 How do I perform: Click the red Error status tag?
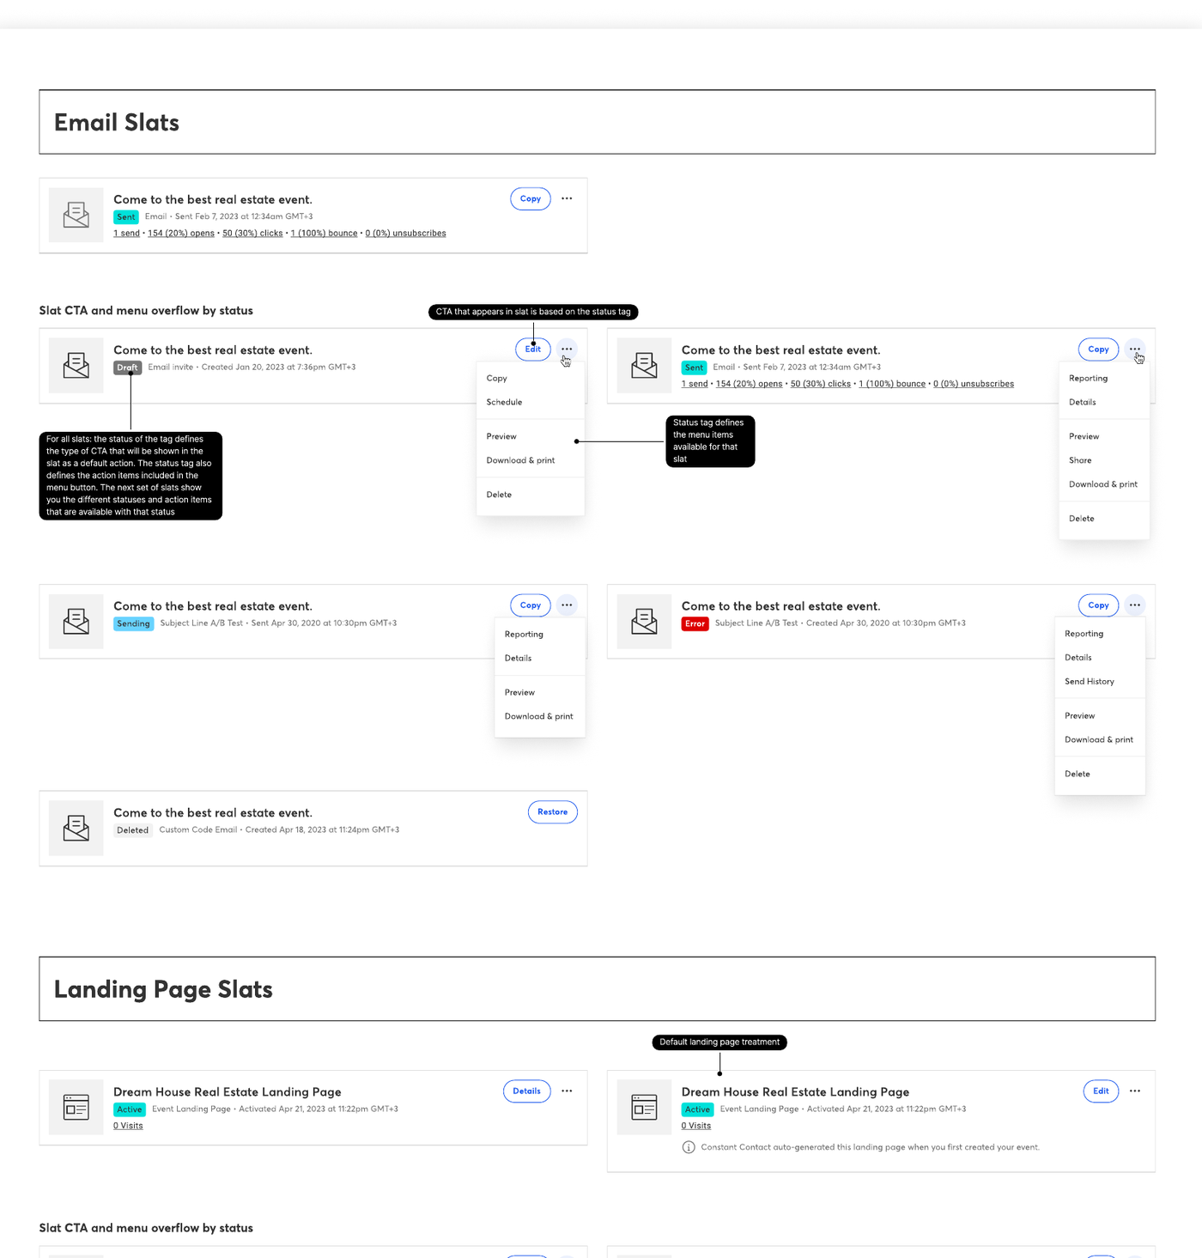pyautogui.click(x=695, y=623)
